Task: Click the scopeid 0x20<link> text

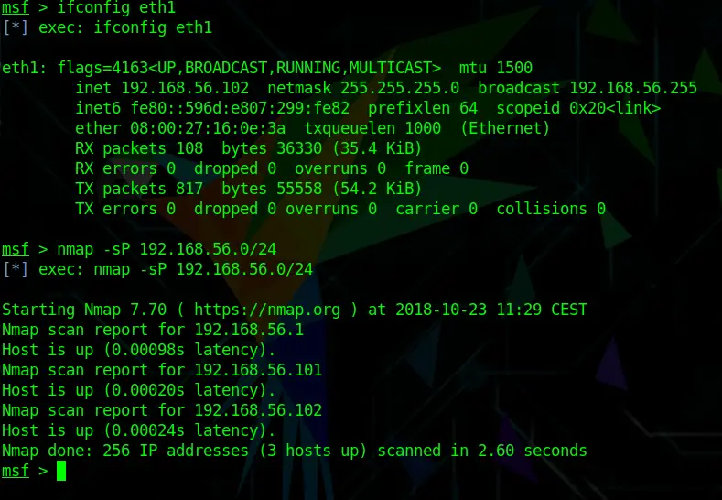Action: tap(578, 108)
